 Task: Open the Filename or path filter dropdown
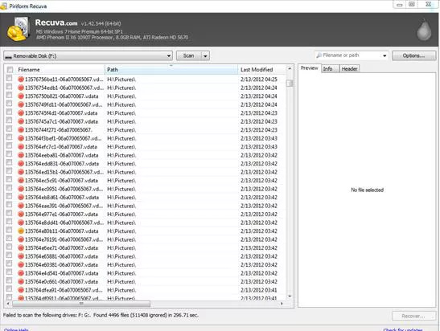pyautogui.click(x=384, y=55)
